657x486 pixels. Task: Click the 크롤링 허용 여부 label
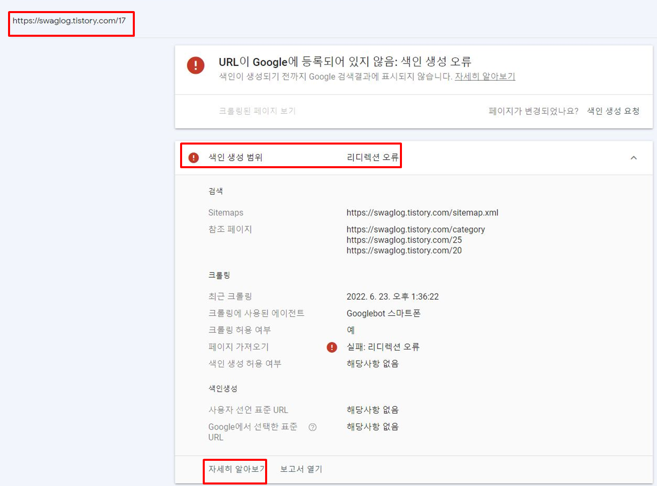[239, 330]
